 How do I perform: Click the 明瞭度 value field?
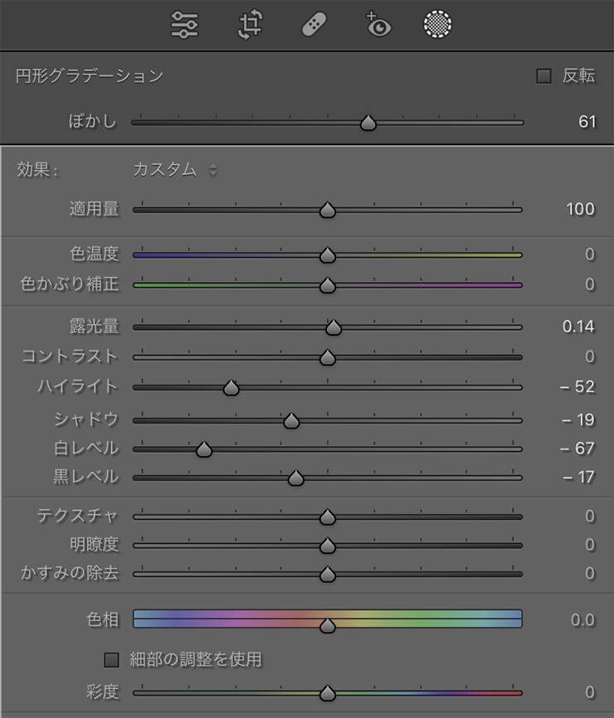pos(590,545)
